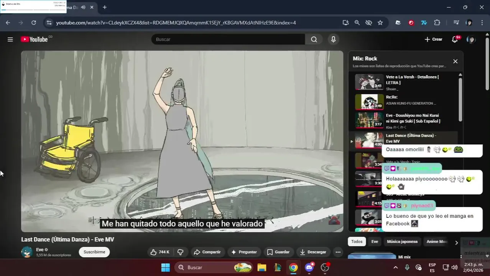Viewport: 490px width, 276px height.
Task: Open the YouTube guide hamburger menu
Action: (x=10, y=39)
